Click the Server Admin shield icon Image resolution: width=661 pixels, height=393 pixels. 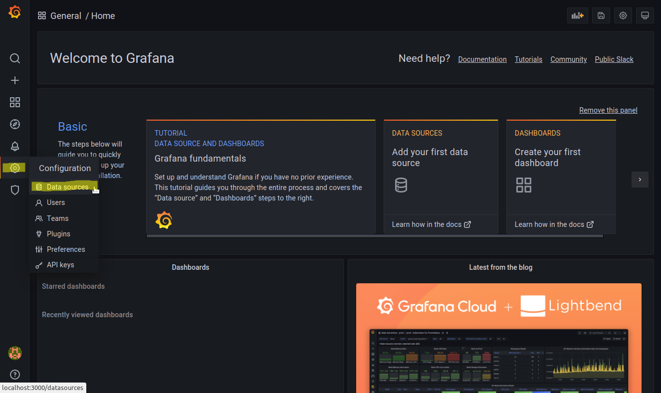point(15,190)
